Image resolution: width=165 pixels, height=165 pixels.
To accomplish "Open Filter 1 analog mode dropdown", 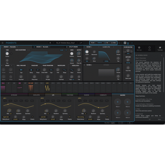I will pyautogui.click(x=106, y=61).
